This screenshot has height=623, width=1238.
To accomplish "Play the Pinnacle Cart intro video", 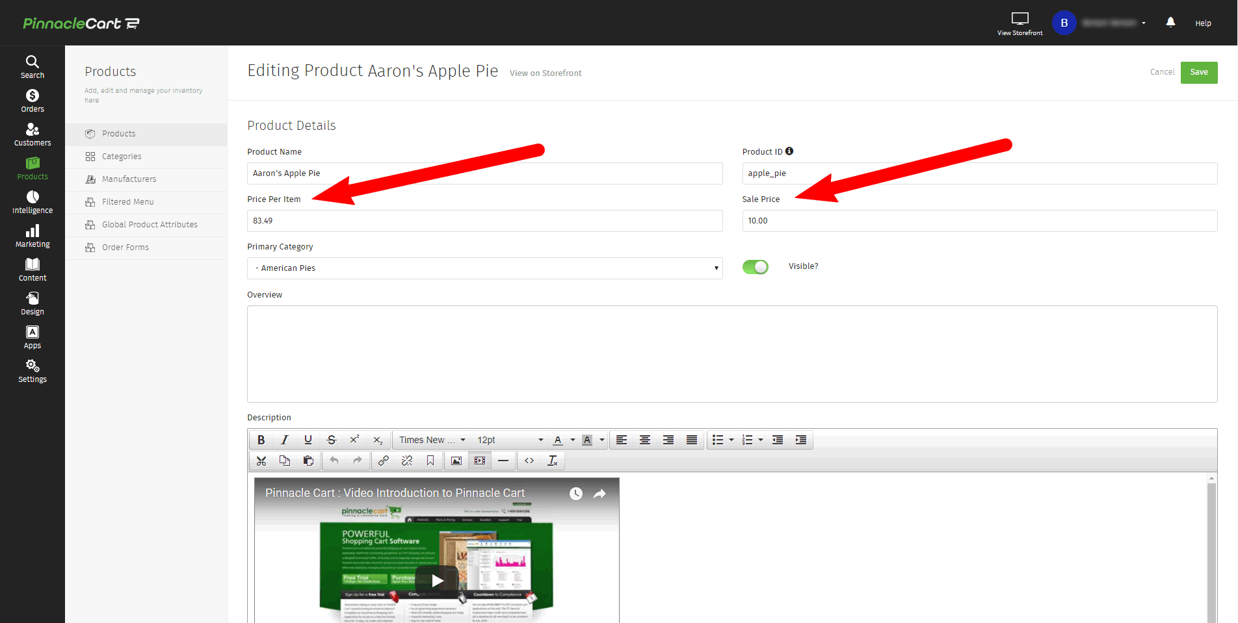I will (437, 580).
